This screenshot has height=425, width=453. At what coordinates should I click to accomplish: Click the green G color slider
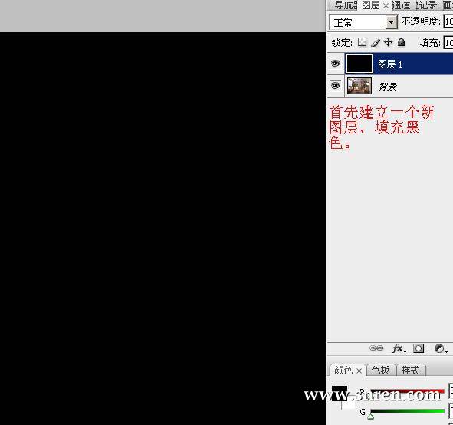click(x=407, y=411)
